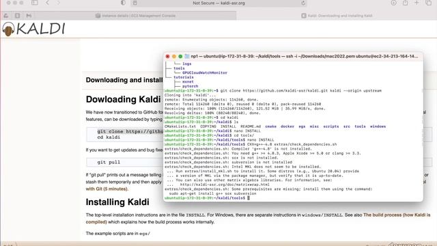The height and width of the screenshot is (246, 437).
Task: Click 'scripts' directory in terminal ls output
Action: point(331,126)
